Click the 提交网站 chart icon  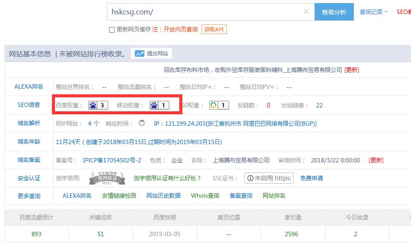click(x=140, y=54)
